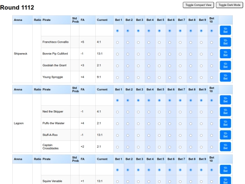Click 10-Bet button for Bonnie Pip Culliford

(x=225, y=54)
